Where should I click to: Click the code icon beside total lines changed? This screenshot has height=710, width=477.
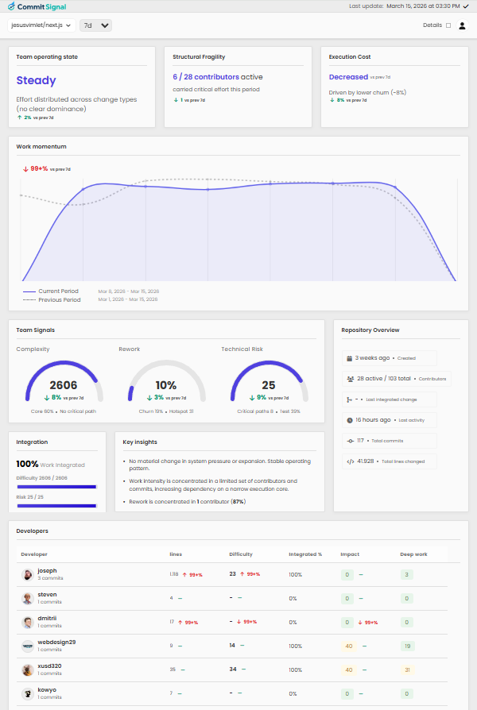coord(350,461)
